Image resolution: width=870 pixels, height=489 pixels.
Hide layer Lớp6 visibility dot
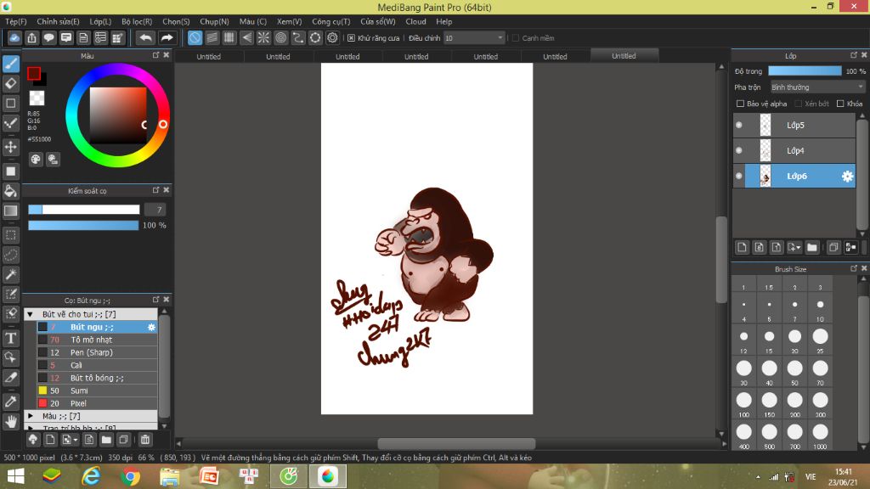tap(739, 177)
